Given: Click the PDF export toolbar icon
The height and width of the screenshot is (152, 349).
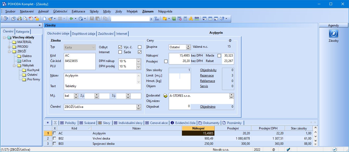Looking at the screenshot, I should coord(31,18).
